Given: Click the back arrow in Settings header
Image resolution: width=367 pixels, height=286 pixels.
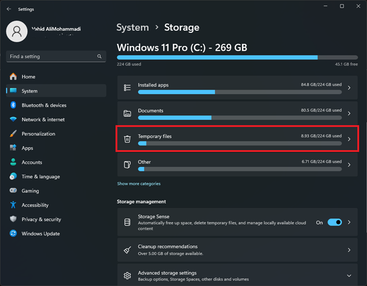Looking at the screenshot, I should [9, 9].
